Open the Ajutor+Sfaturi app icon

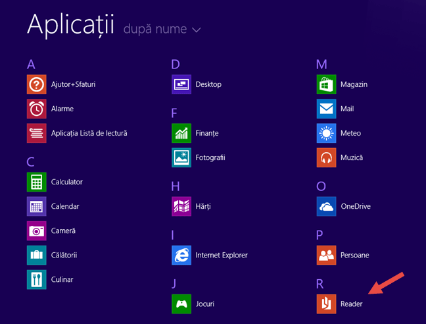36,84
